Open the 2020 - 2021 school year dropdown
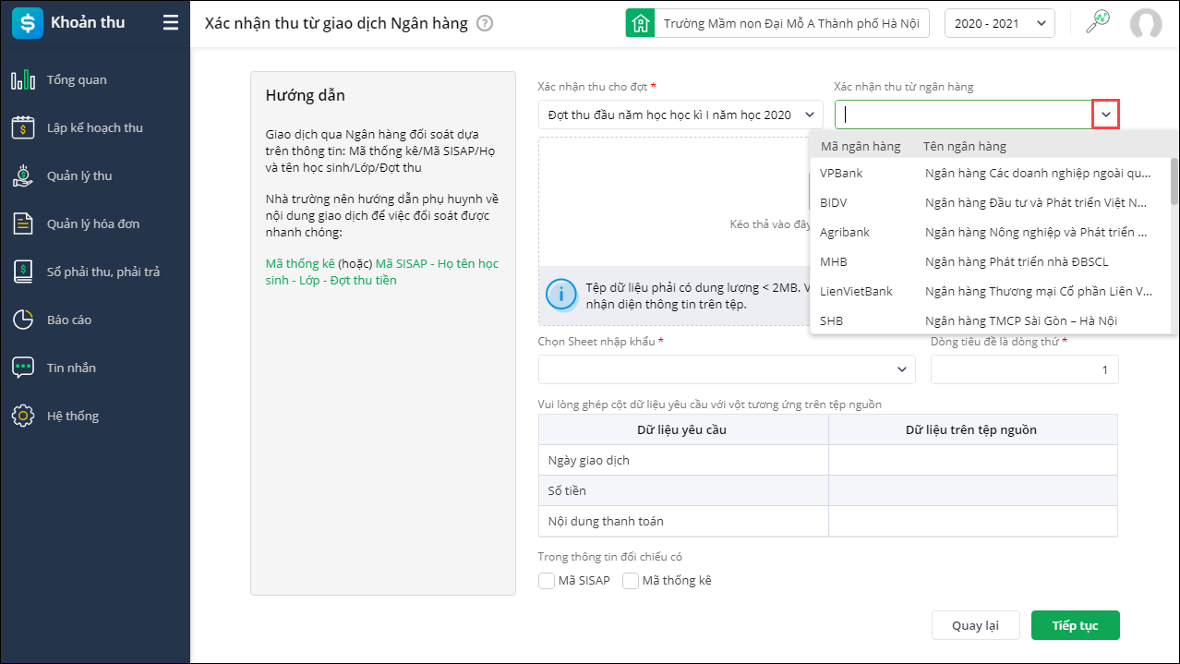The image size is (1180, 664). [999, 23]
